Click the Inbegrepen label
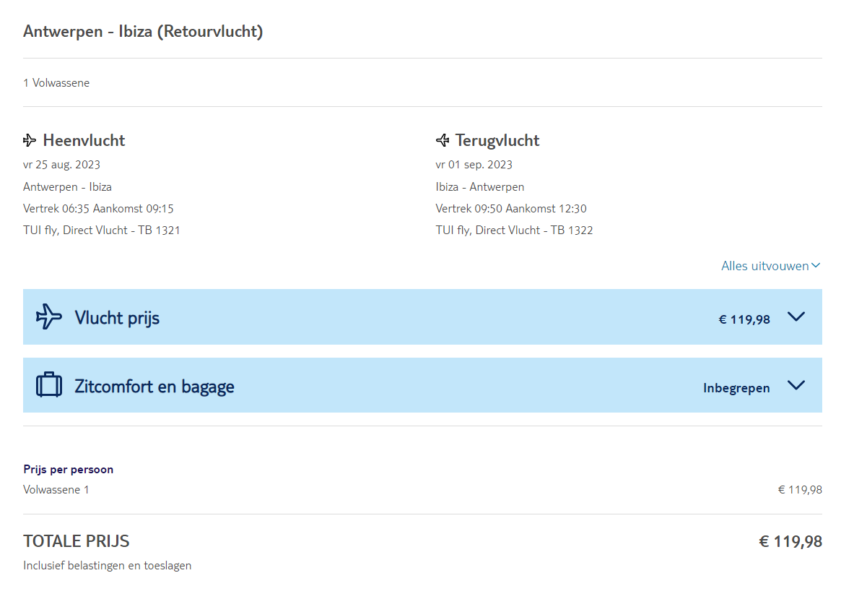Screen dimensions: 854x599 point(736,388)
